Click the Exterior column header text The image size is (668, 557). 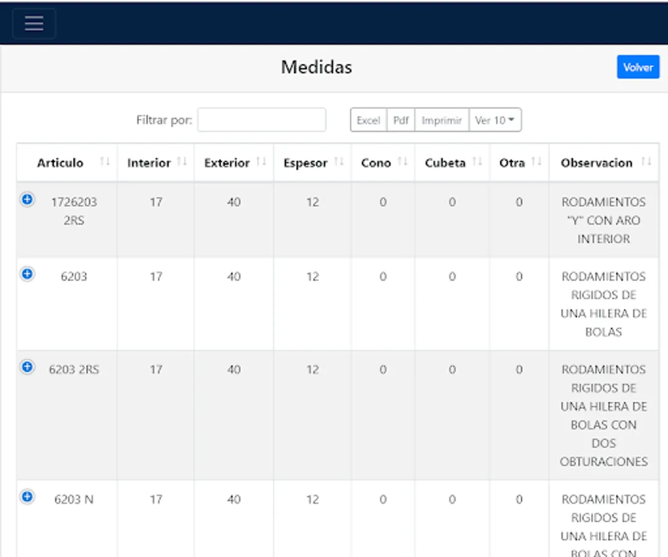(227, 163)
